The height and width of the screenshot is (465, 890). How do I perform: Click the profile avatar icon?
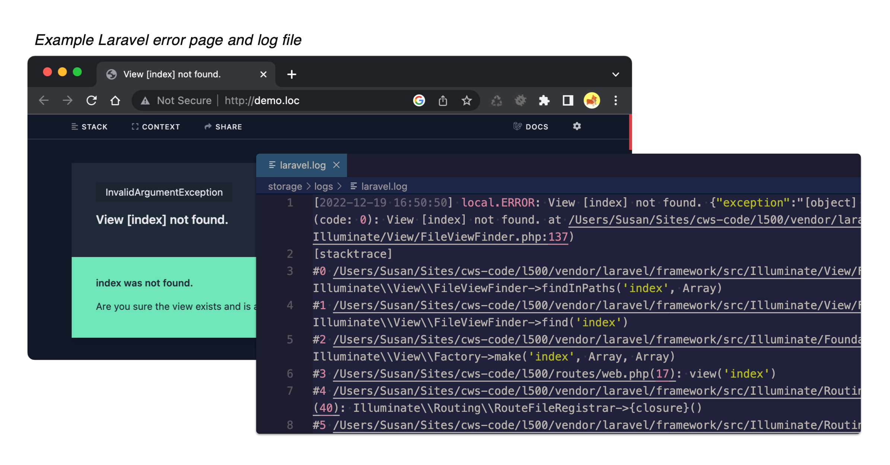point(592,100)
